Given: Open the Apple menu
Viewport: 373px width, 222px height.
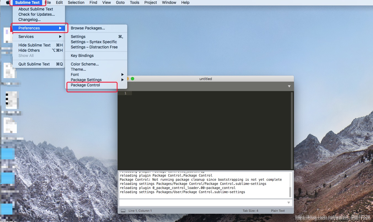Looking at the screenshot, I should (8, 2).
